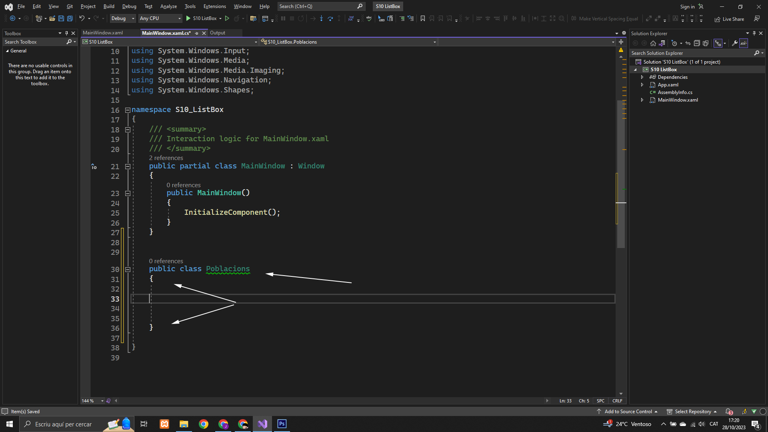
Task: Toggle the Preview Selected Items button in Solution Explorer
Action: [744, 43]
